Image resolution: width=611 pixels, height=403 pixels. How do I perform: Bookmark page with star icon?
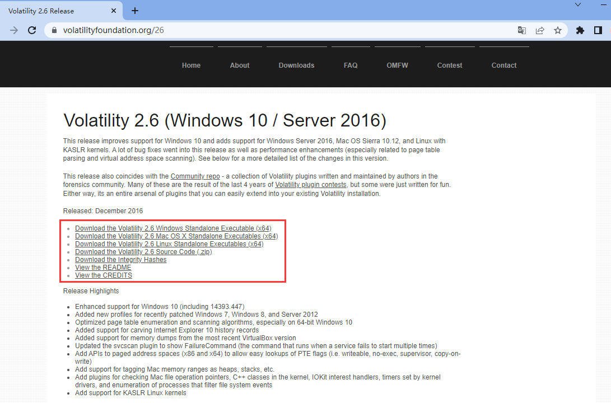[x=558, y=30]
